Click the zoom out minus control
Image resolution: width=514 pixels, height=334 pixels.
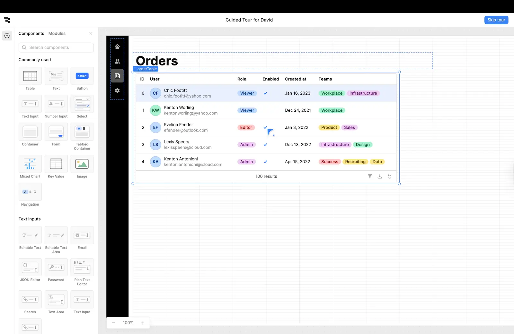[x=113, y=323]
